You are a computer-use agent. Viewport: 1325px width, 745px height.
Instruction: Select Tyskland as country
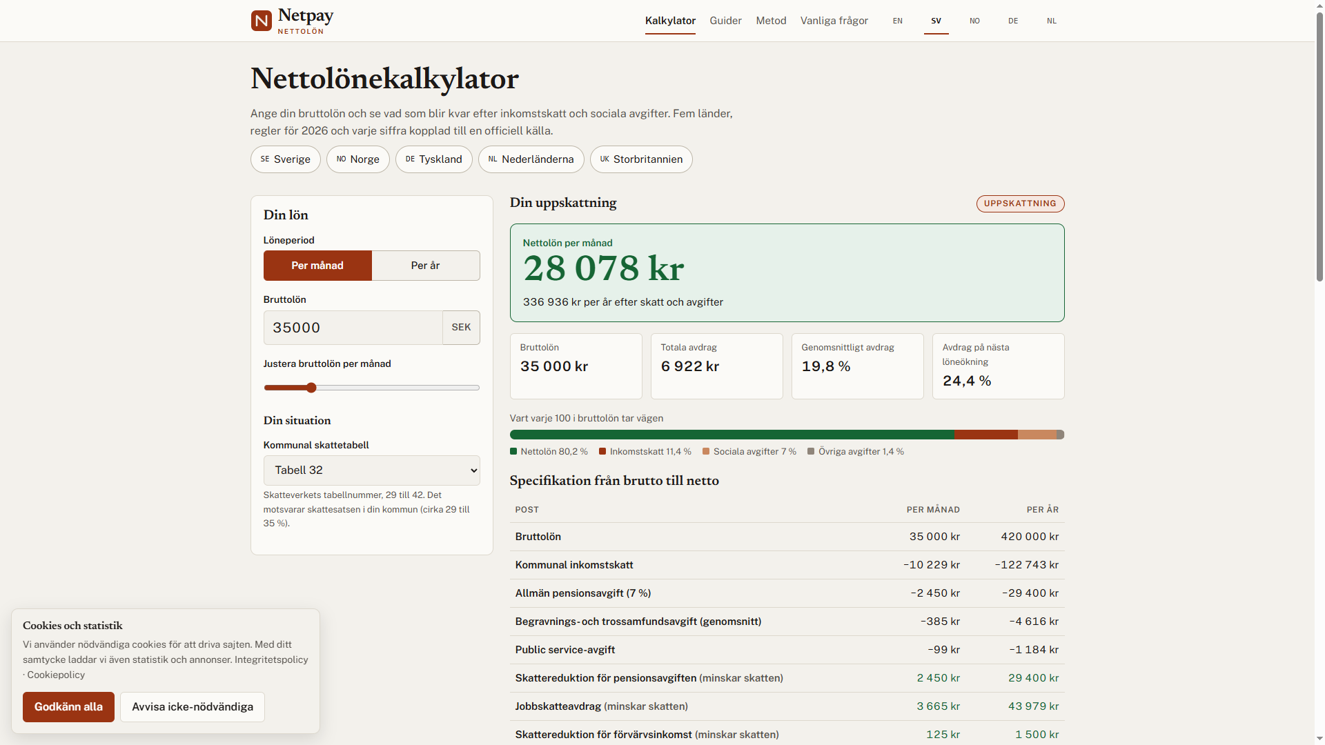[433, 159]
